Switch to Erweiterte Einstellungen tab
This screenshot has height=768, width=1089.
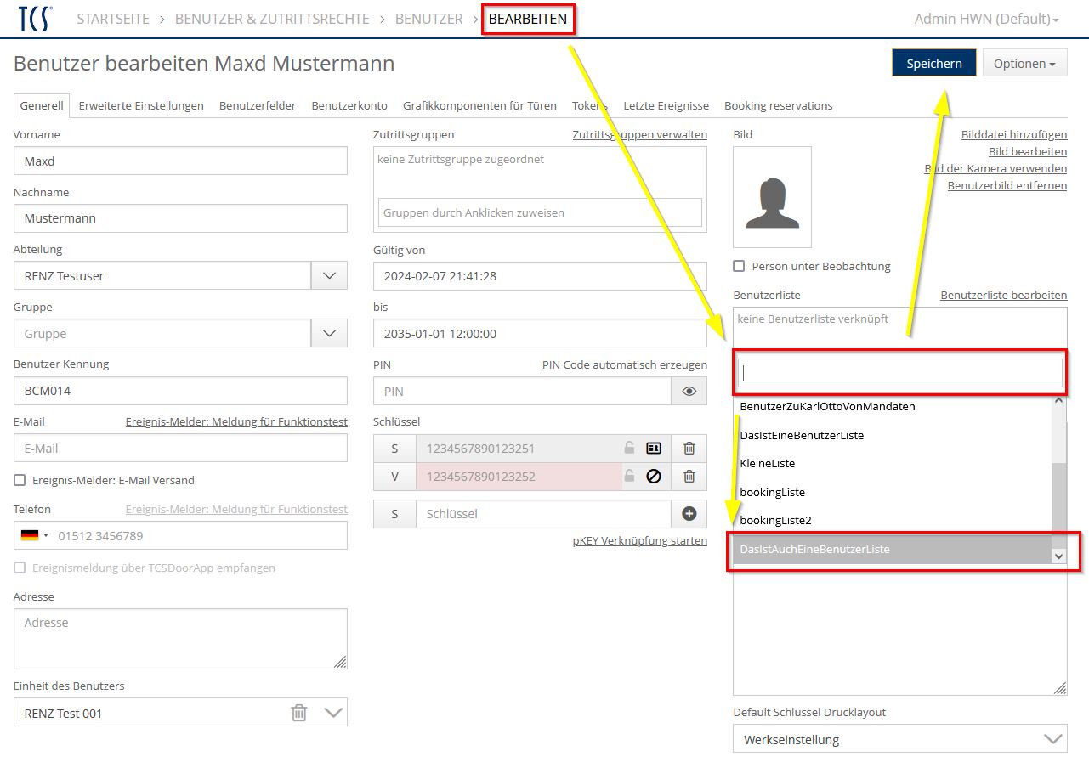click(141, 106)
